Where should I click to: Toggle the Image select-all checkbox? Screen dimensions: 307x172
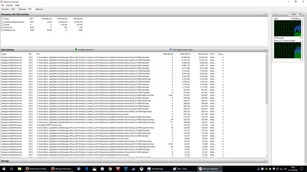pyautogui.click(x=2, y=19)
